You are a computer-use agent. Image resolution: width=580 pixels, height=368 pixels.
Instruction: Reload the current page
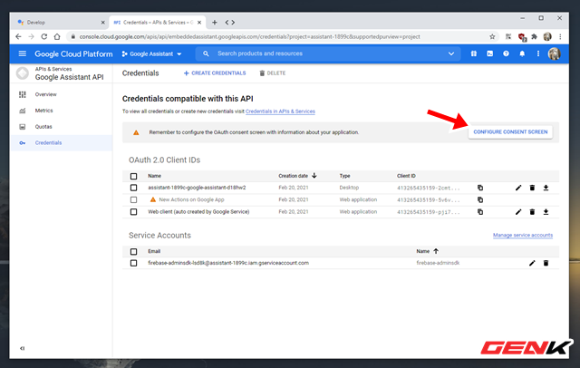coord(44,36)
